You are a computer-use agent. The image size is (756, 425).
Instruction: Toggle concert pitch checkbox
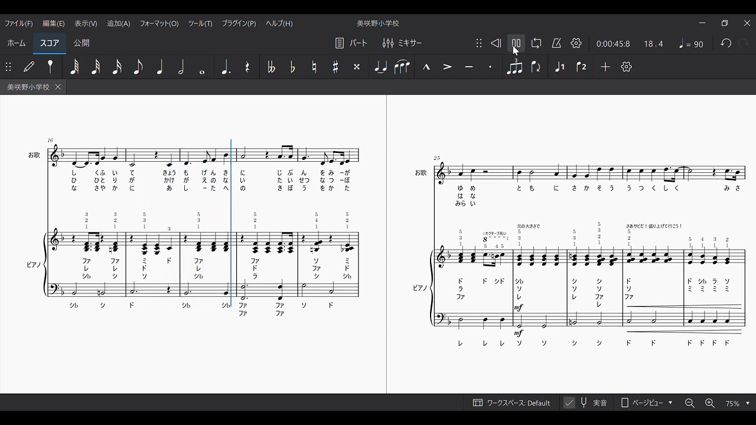[569, 403]
